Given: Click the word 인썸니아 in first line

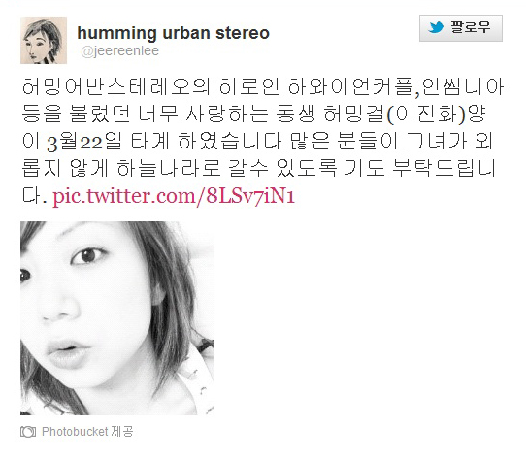Looking at the screenshot, I should tap(462, 86).
